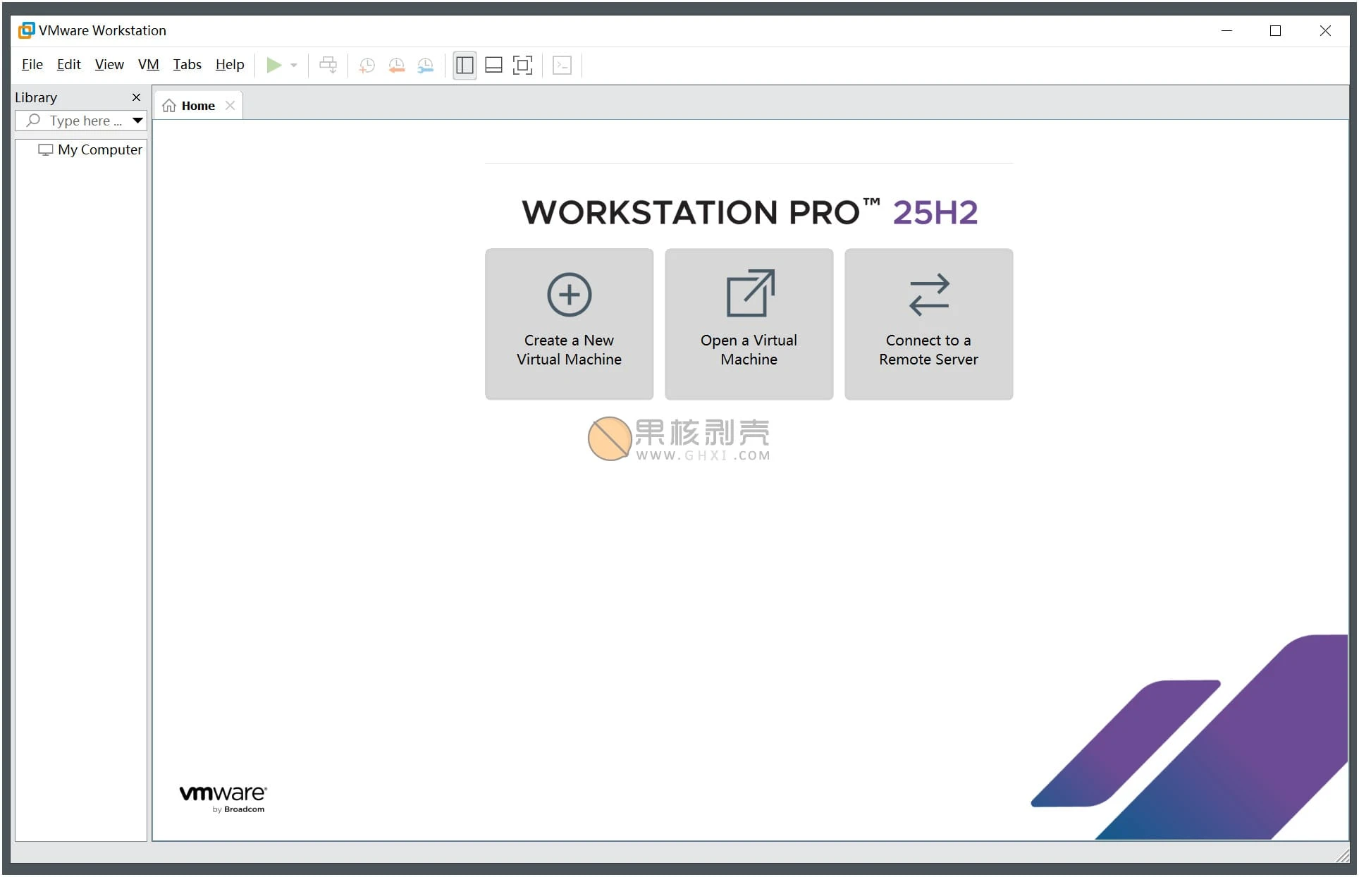Viewport: 1359px width, 877px height.
Task: Close the Library panel
Action: (136, 97)
